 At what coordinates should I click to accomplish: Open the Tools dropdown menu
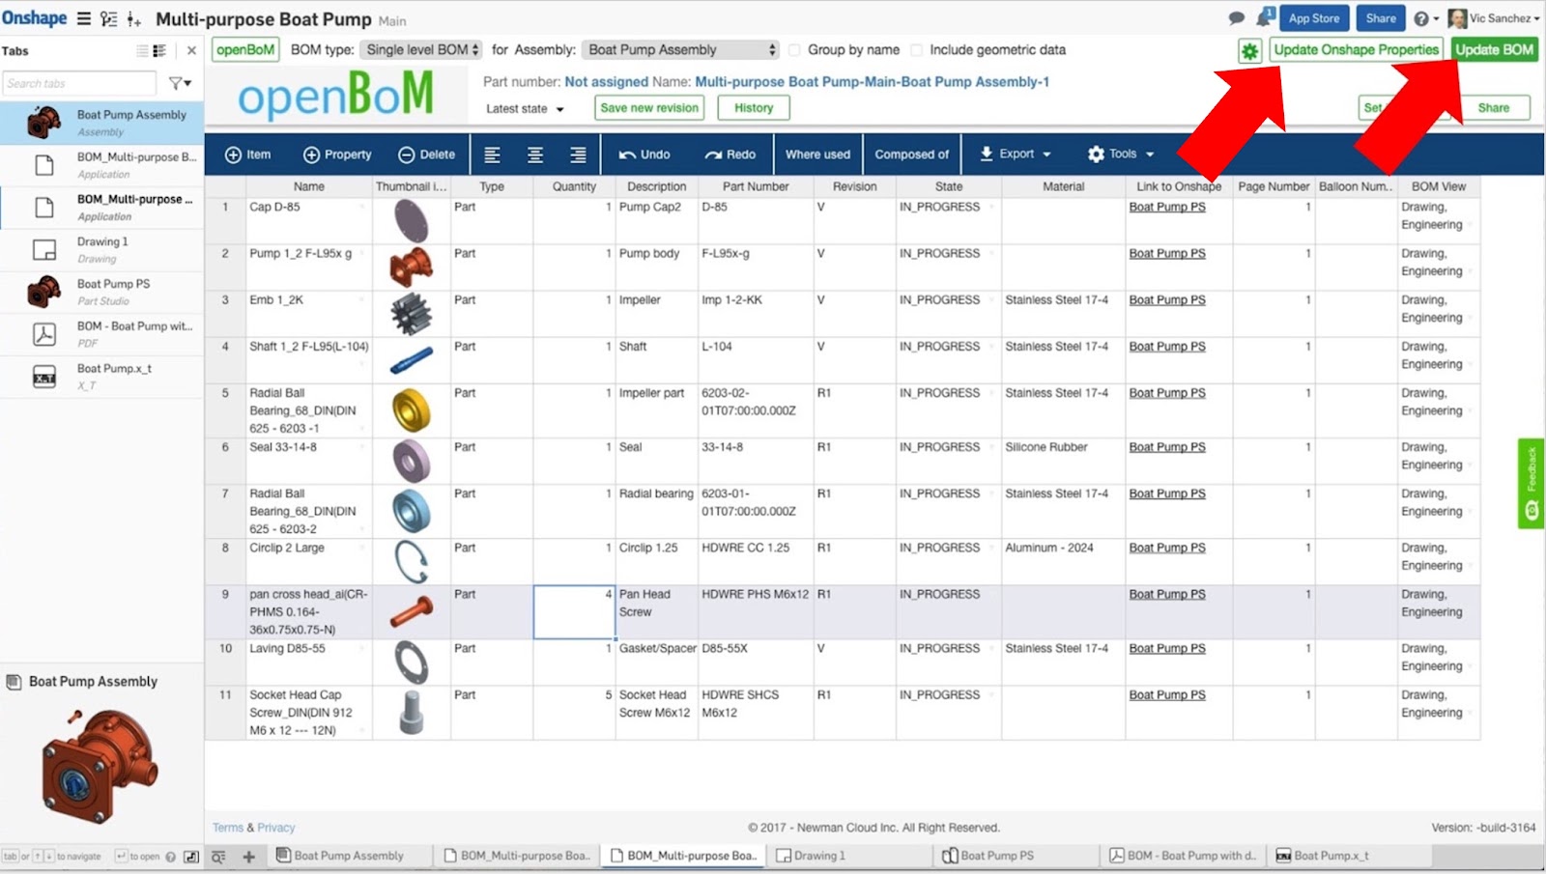[1121, 155]
